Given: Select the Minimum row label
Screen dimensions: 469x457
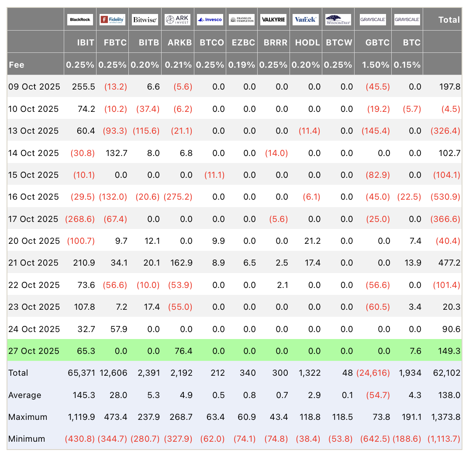Looking at the screenshot, I should click(x=27, y=439).
